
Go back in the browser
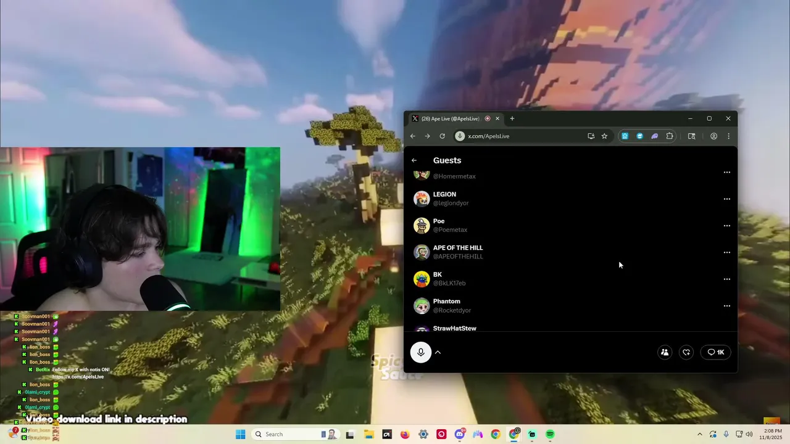[413, 136]
